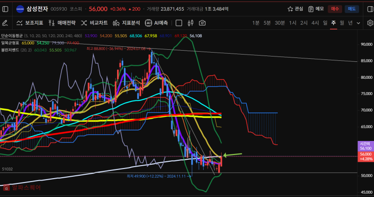Change the candlestick chart type icon
Viewport: 374px width, 197px height.
pos(190,23)
